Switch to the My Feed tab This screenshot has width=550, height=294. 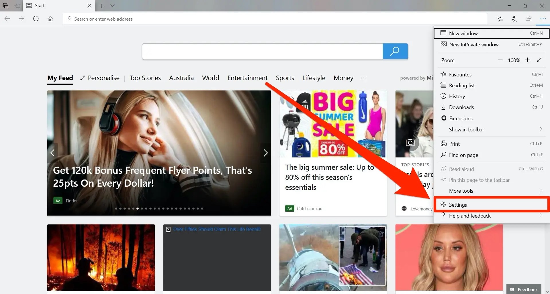pos(60,78)
